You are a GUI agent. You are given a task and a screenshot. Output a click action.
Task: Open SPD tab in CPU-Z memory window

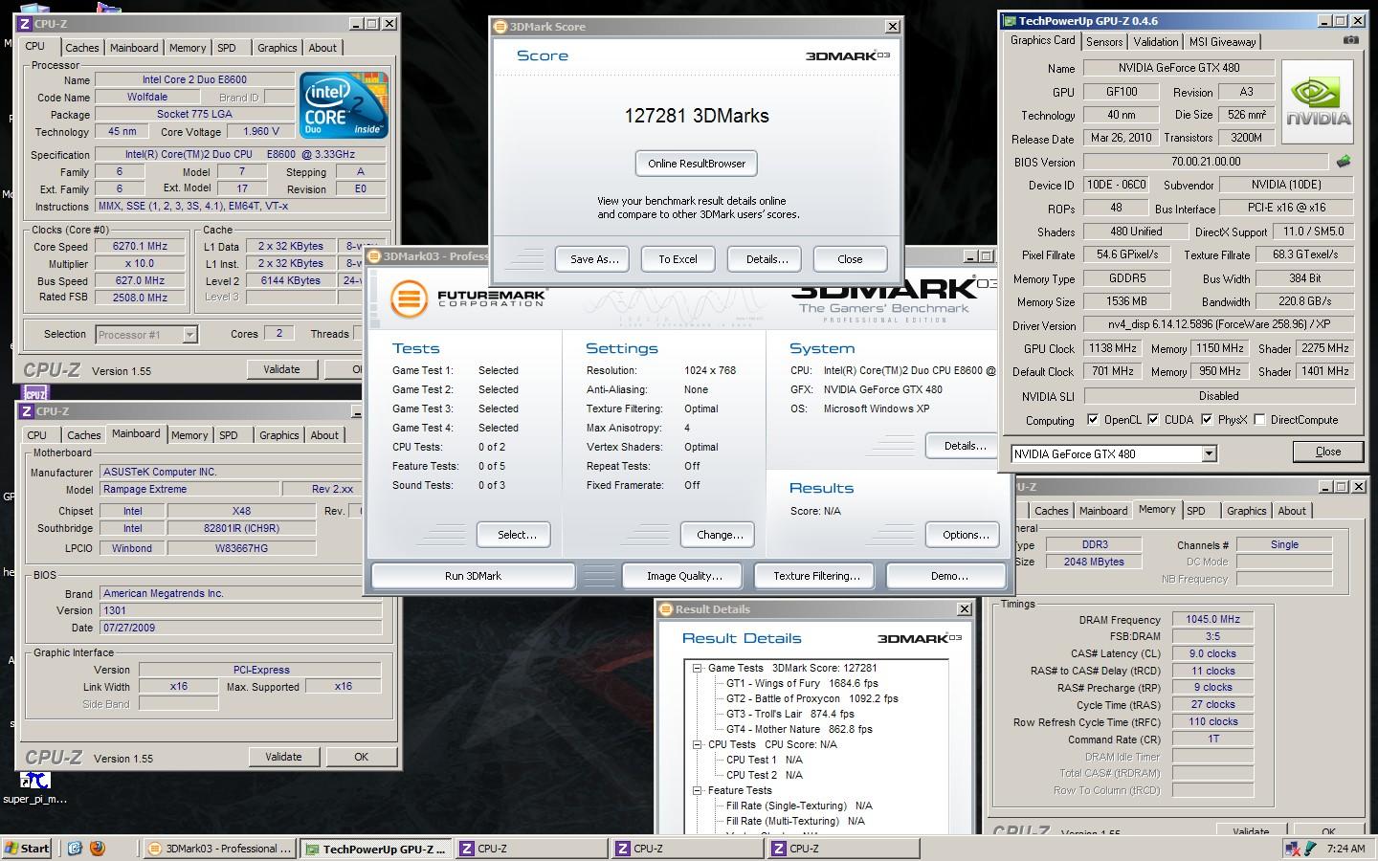pos(1195,511)
